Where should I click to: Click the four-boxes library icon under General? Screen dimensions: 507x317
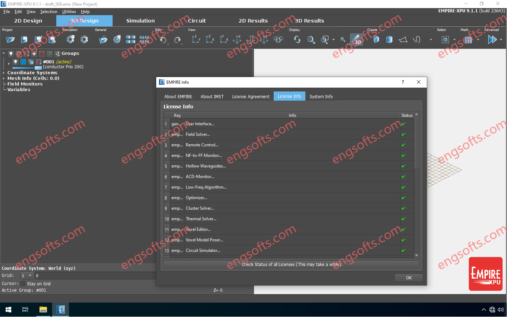tap(131, 39)
